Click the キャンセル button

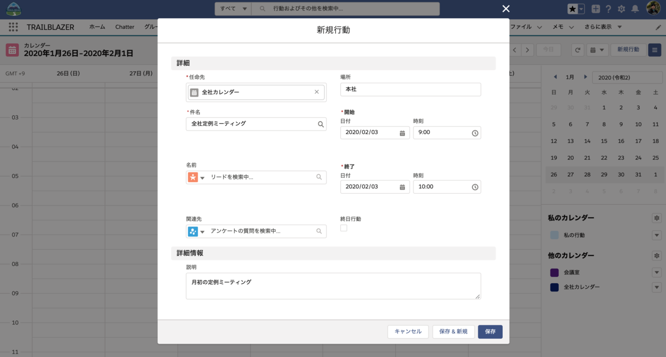[x=408, y=331]
